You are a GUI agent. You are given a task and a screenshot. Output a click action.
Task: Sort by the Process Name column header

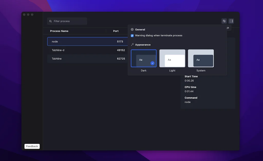point(59,31)
